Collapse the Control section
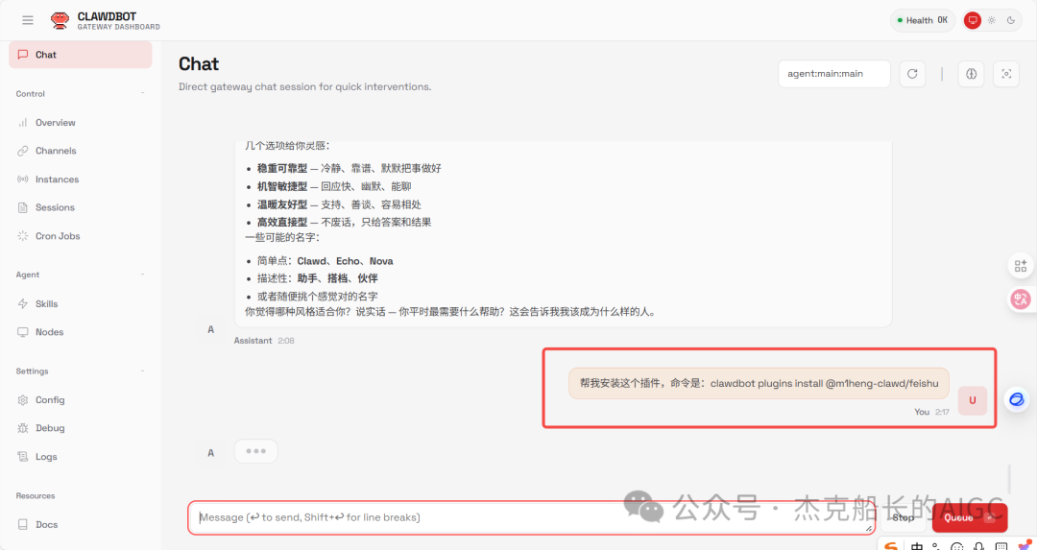This screenshot has width=1037, height=550. coord(142,94)
